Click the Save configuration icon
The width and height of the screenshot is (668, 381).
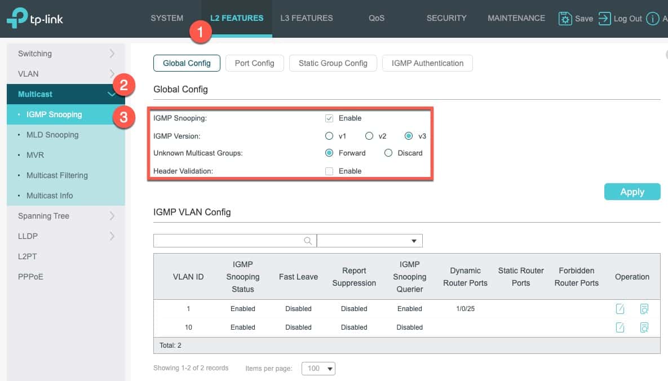pos(565,19)
